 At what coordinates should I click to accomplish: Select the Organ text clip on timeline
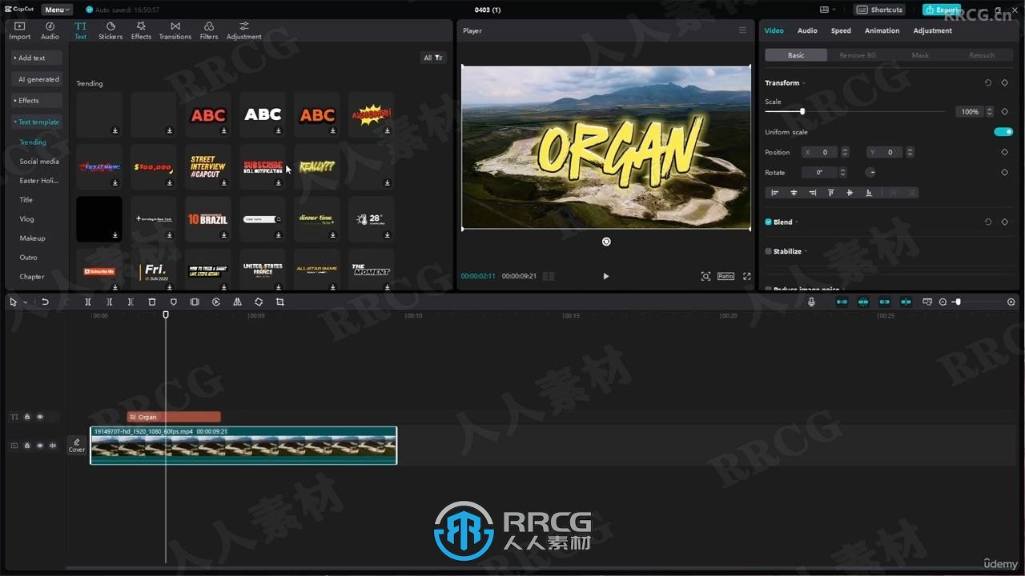tap(174, 417)
